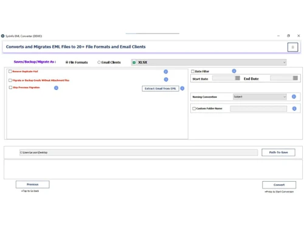The height and width of the screenshot is (228, 304).
Task: Click info icon for Migrate Without Attachment Files
Action: [x=166, y=80]
